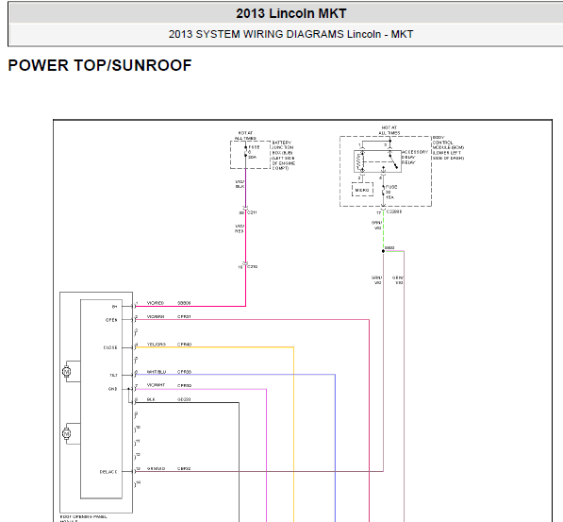Click the "HOT AT ALL TIMES" label above BCM
Viewport: 563px width, 522px height.
[389, 130]
